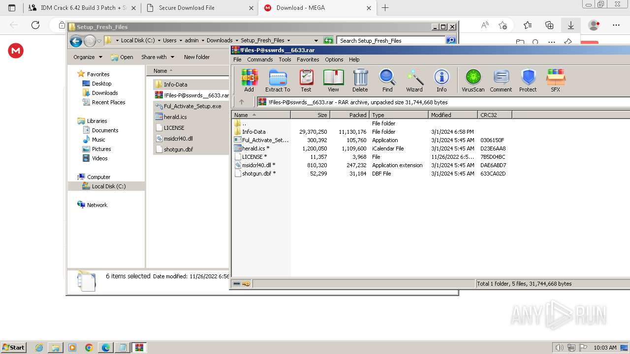Open the View tool in WinRAR
Viewport: 630px width, 354px height.
(x=333, y=81)
